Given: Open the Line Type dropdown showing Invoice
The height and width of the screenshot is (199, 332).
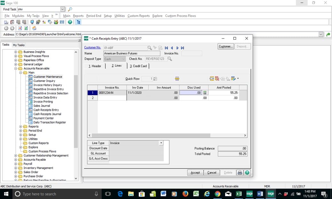Looking at the screenshot, I should coord(161,143).
